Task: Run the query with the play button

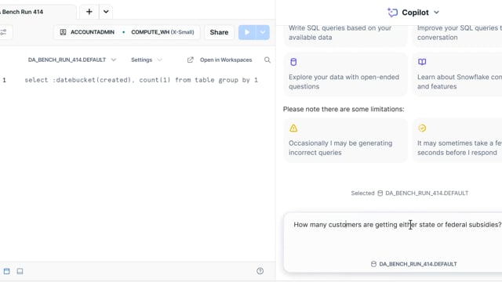Action: click(x=247, y=32)
